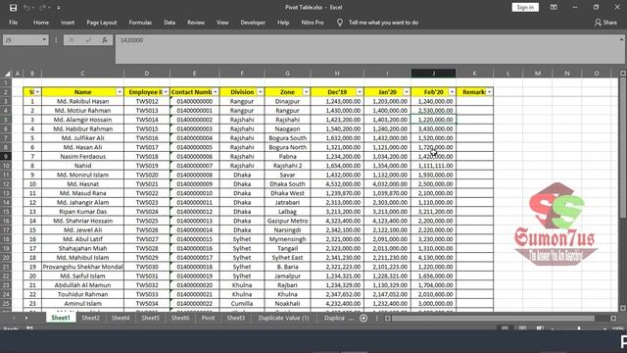
Task: Click the Provangshu Shekhar Mondal cell
Action: (x=82, y=267)
